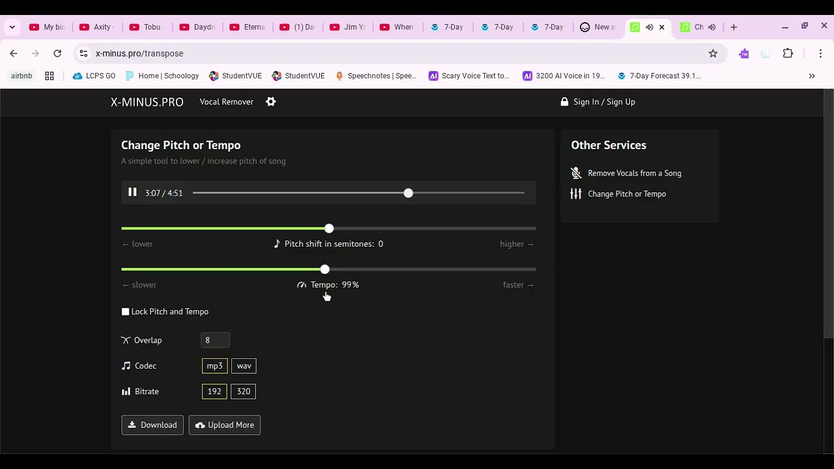
Task: Click the 'faster →' label
Action: (519, 285)
